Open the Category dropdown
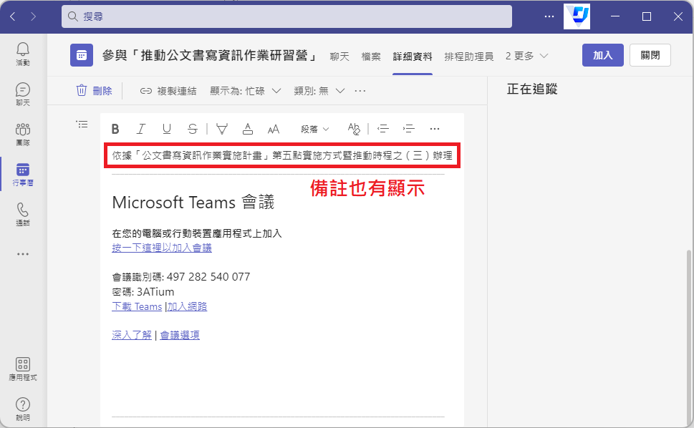The image size is (694, 428). point(319,91)
